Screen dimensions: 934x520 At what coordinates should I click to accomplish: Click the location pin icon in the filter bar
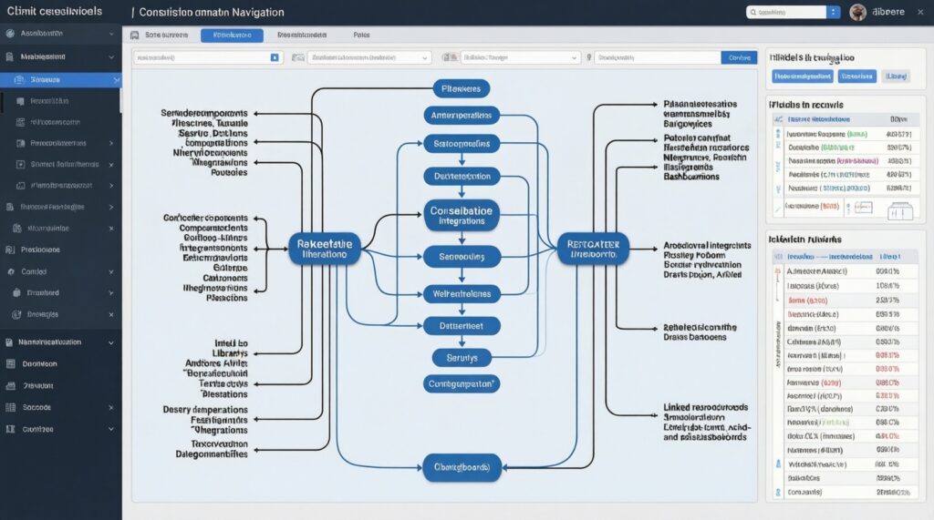pyautogui.click(x=589, y=57)
